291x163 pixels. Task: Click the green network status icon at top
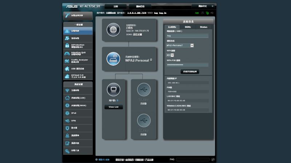(x=207, y=13)
